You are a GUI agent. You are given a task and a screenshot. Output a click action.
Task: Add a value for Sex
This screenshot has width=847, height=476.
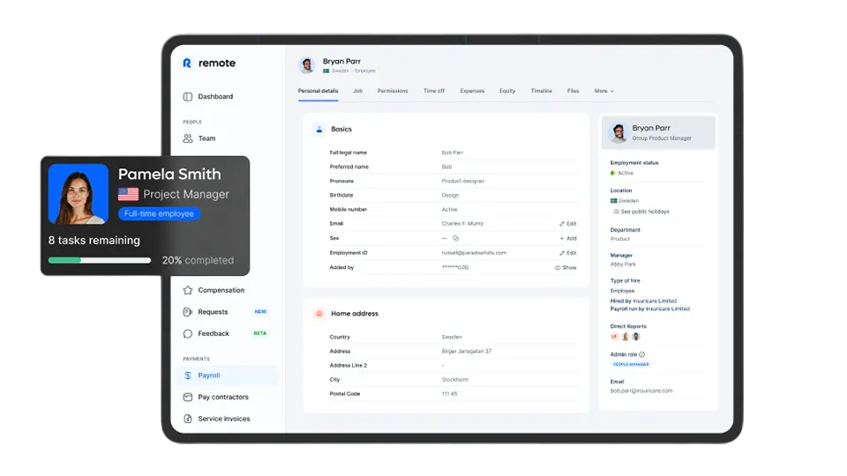(567, 238)
